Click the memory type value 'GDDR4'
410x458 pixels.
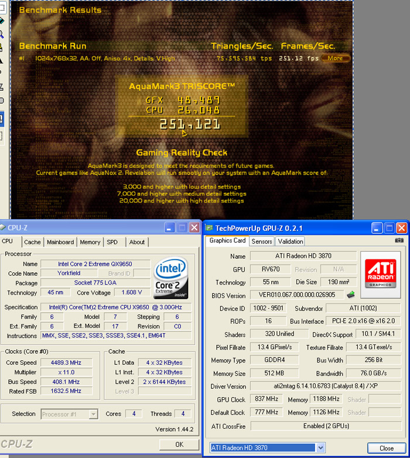pos(274,360)
